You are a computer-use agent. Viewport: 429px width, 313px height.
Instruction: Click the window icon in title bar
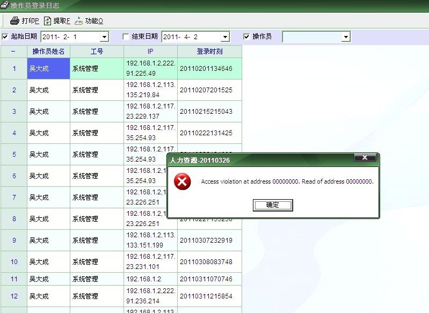point(4,5)
